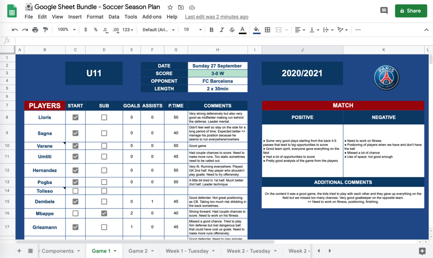
Task: Uncheck the SUB checkbox for Mbappe
Action: click(x=104, y=213)
